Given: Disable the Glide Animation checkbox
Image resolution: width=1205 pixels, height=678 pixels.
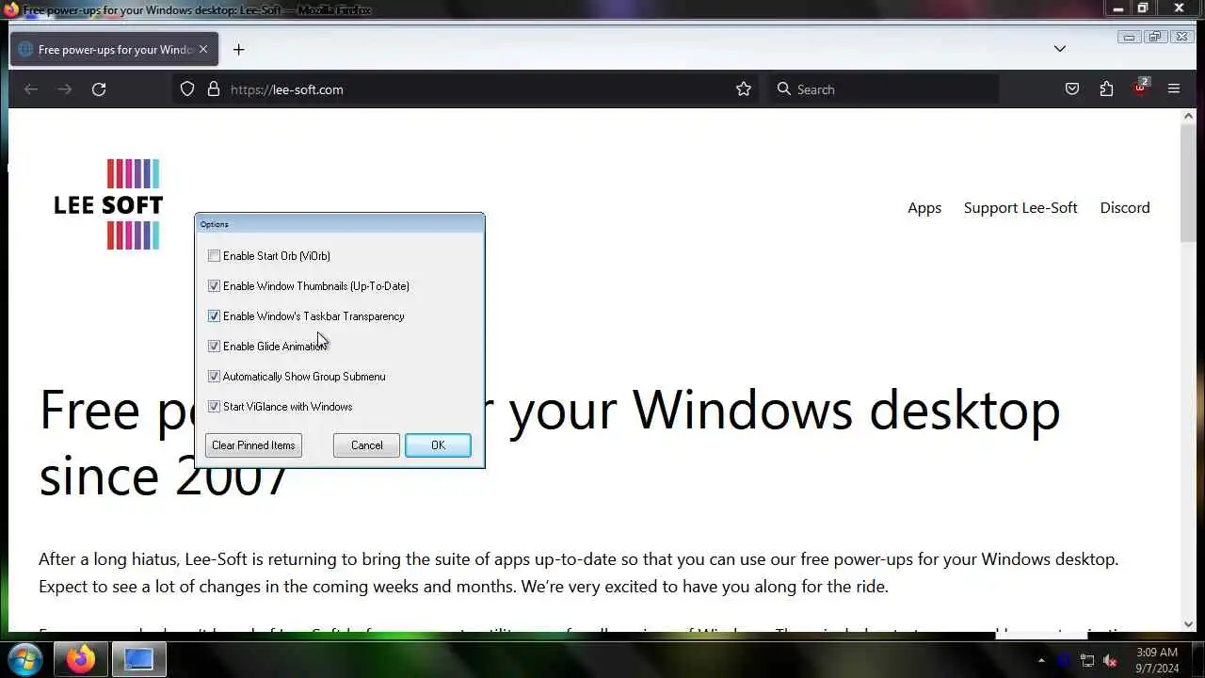Looking at the screenshot, I should click(x=214, y=347).
